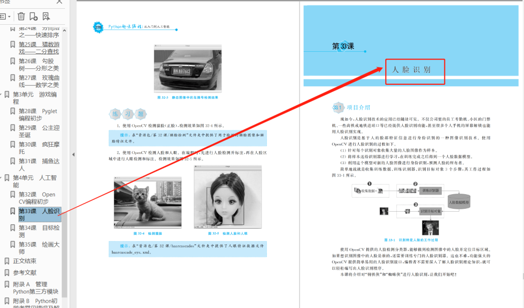The image size is (524, 308).
Task: Click the bookmark icon beside 第29课 公主迎圣诞
Action: (x=13, y=128)
